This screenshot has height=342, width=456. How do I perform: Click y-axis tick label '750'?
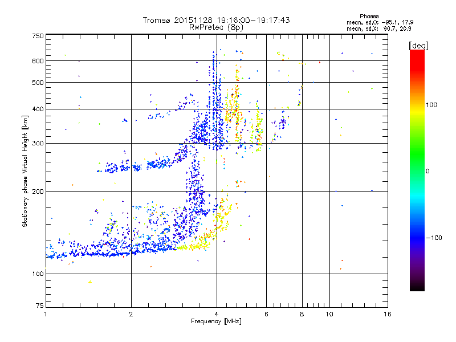38,36
